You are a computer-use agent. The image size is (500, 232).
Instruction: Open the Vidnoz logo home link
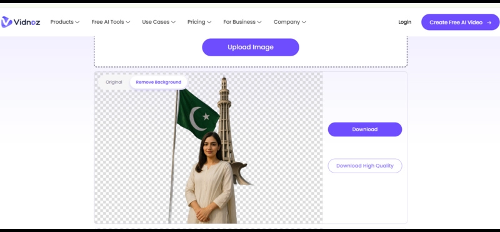click(21, 22)
